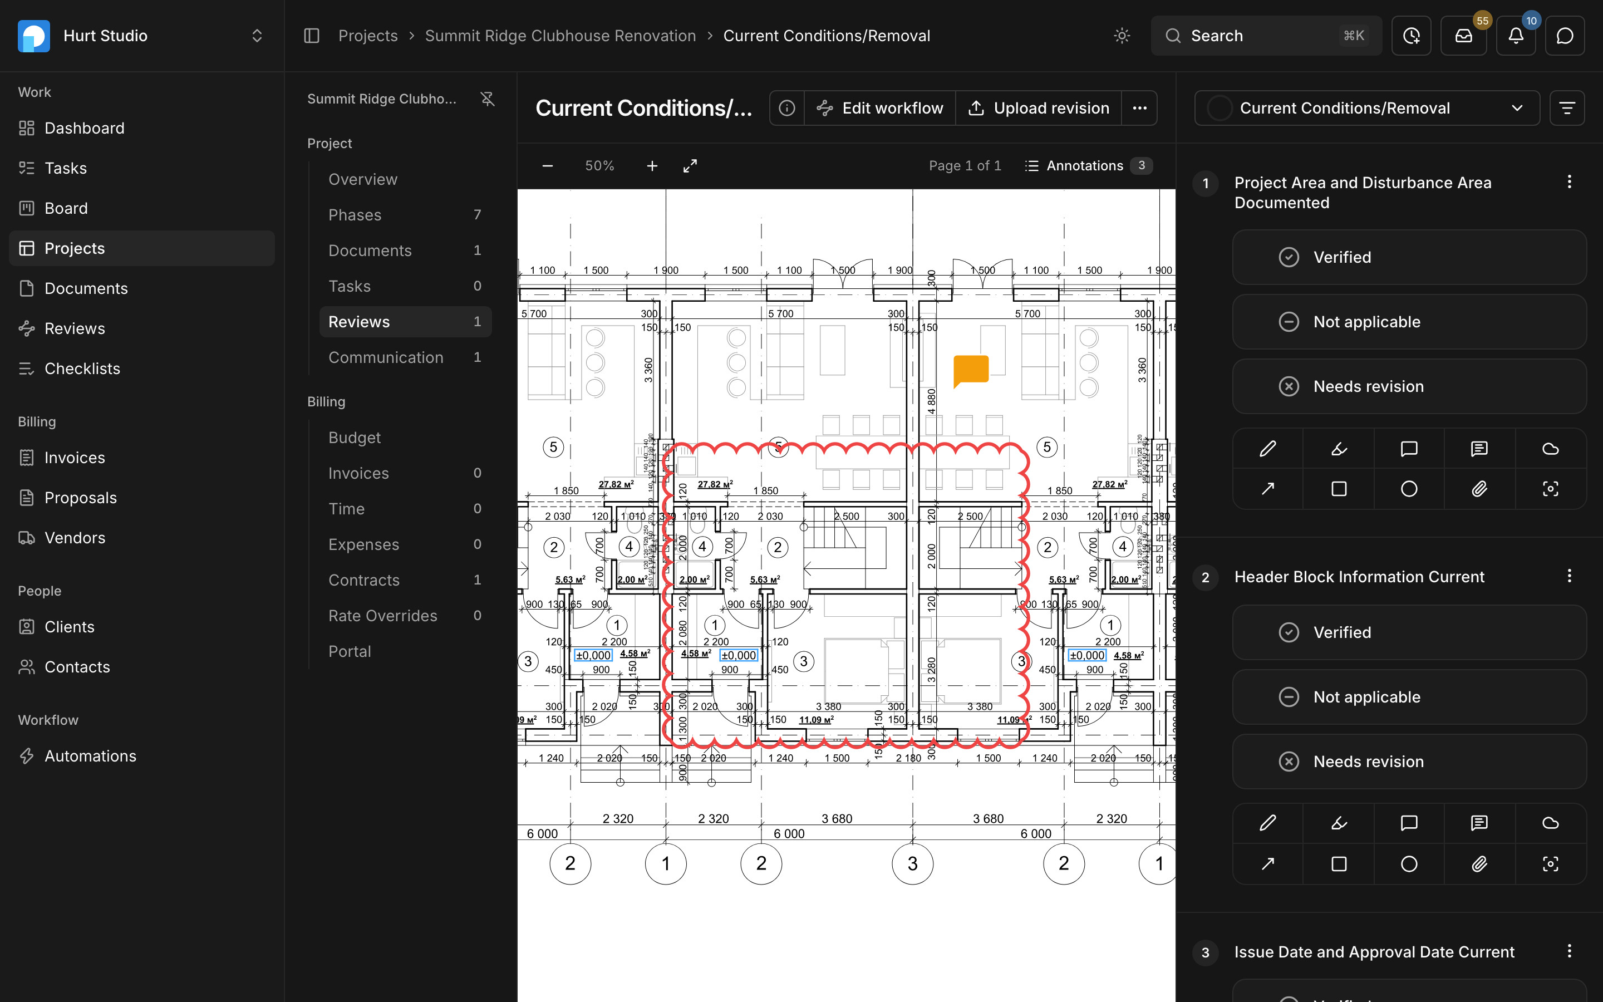The height and width of the screenshot is (1002, 1603).
Task: Select the arrow tool under Header Block item
Action: click(1268, 863)
